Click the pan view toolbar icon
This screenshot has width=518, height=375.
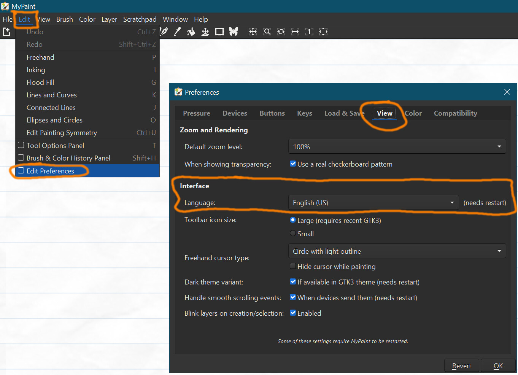(253, 32)
